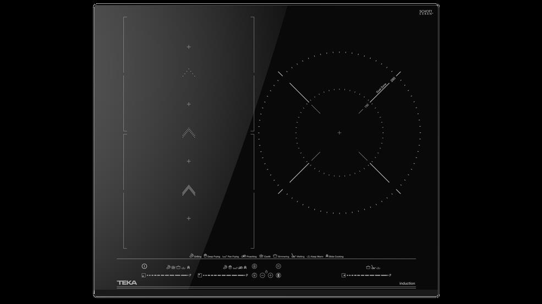Touch the right zone power slider
The height and width of the screenshot is (304, 542).
(x=367, y=275)
